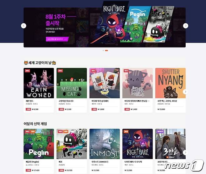Viewport: 206px width, 174px height.
Task: Open Nightmare The Lunatic thumbnail in new releases
Action: tap(137, 144)
